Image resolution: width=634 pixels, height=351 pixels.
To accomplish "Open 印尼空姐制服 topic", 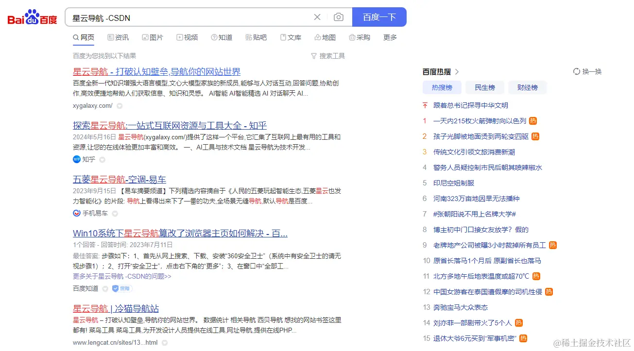I will pos(454,183).
